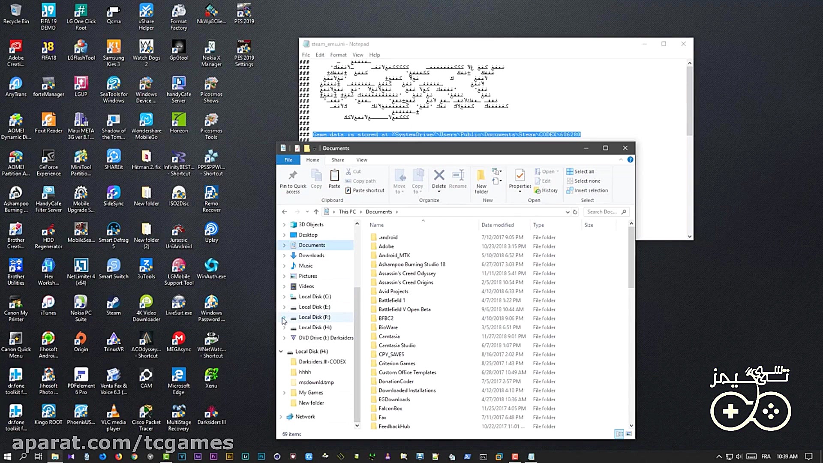This screenshot has width=823, height=463.
Task: Switch to the details view toggle
Action: 619,434
